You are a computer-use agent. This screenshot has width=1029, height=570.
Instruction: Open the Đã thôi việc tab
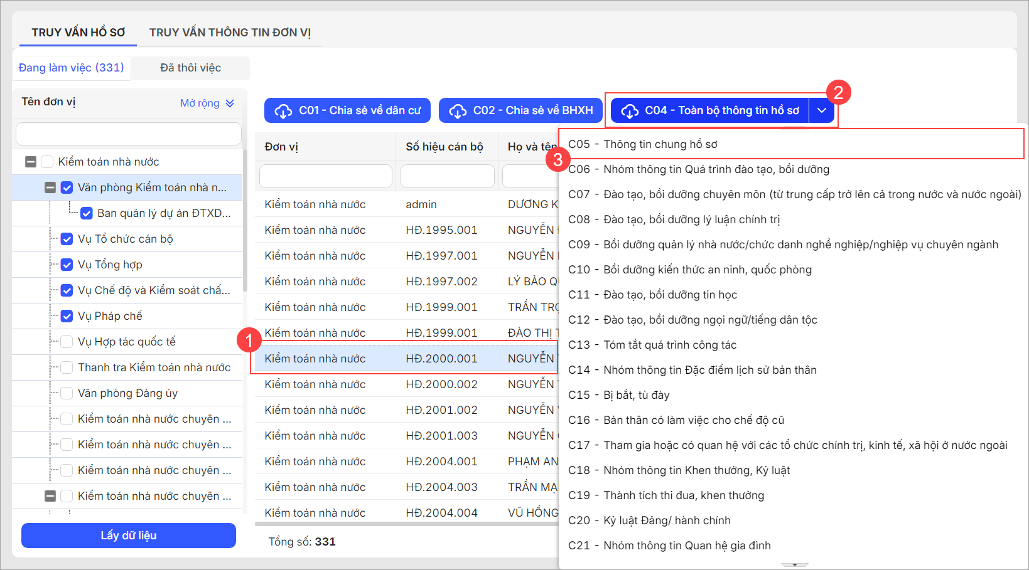tap(190, 68)
